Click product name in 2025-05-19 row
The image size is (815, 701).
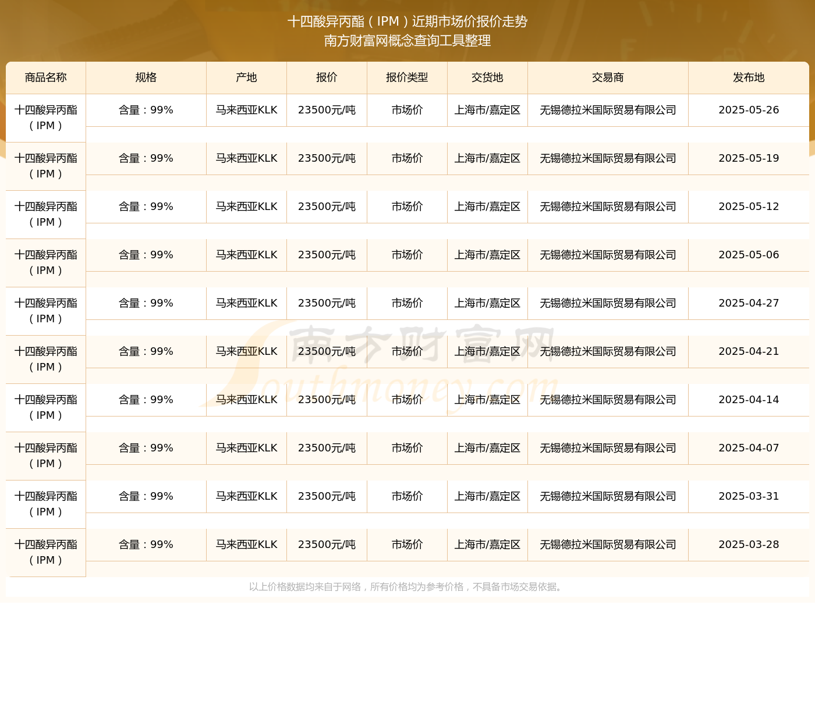[46, 166]
